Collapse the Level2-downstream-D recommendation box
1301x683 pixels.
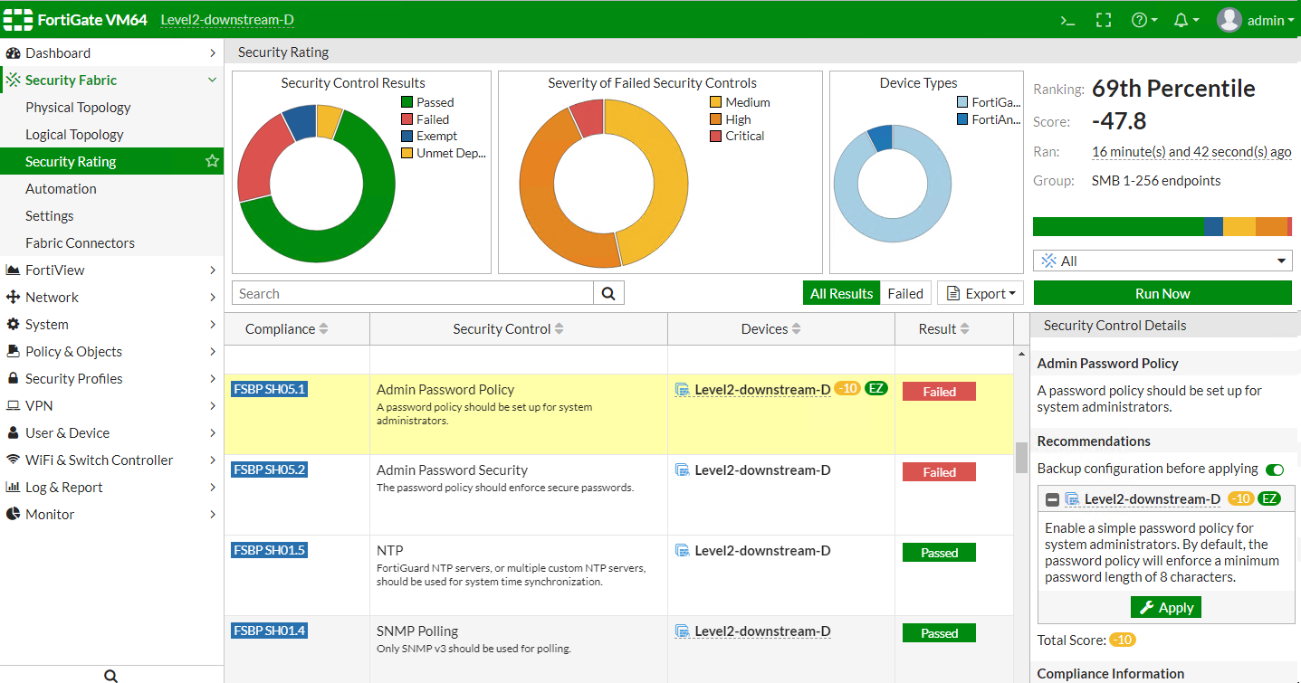[x=1052, y=499]
